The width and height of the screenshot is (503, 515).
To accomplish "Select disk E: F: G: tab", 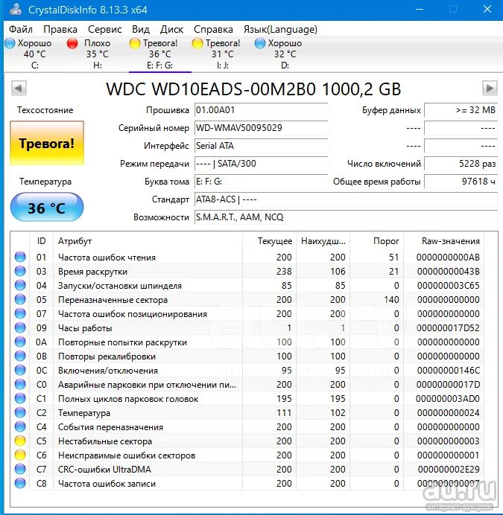I will pyautogui.click(x=160, y=54).
